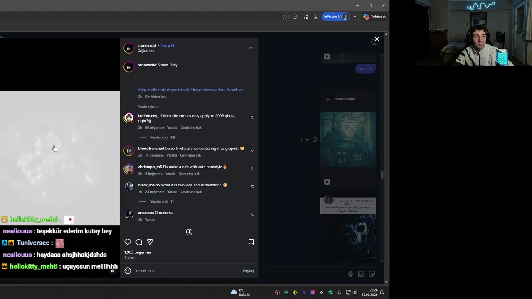532x299 pixels.
Task: Open emoji picker in comment box
Action: coord(128,271)
